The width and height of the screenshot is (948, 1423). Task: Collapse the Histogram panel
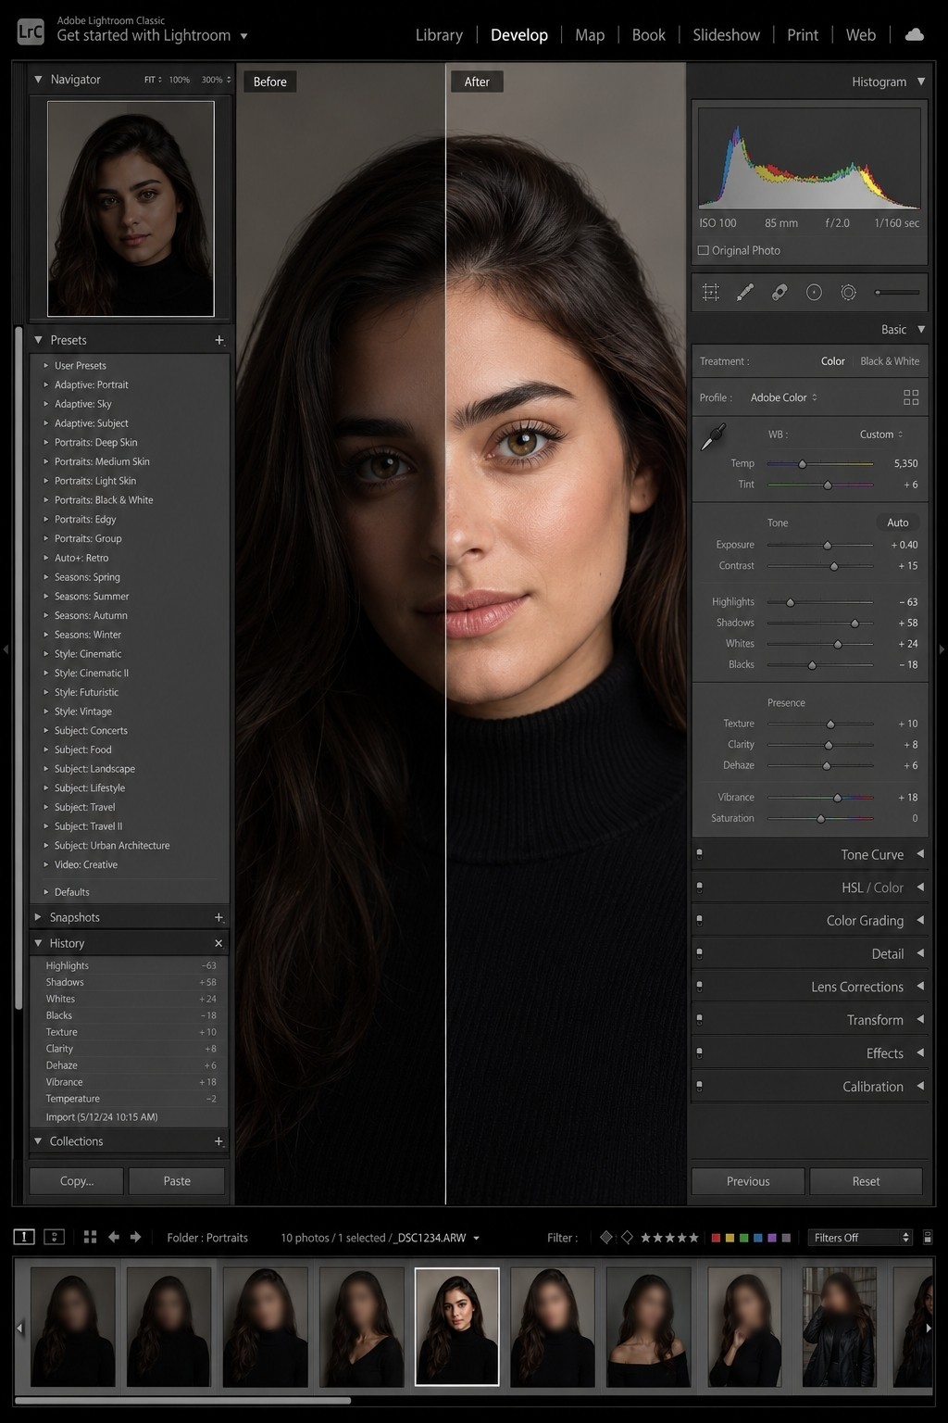coord(921,82)
